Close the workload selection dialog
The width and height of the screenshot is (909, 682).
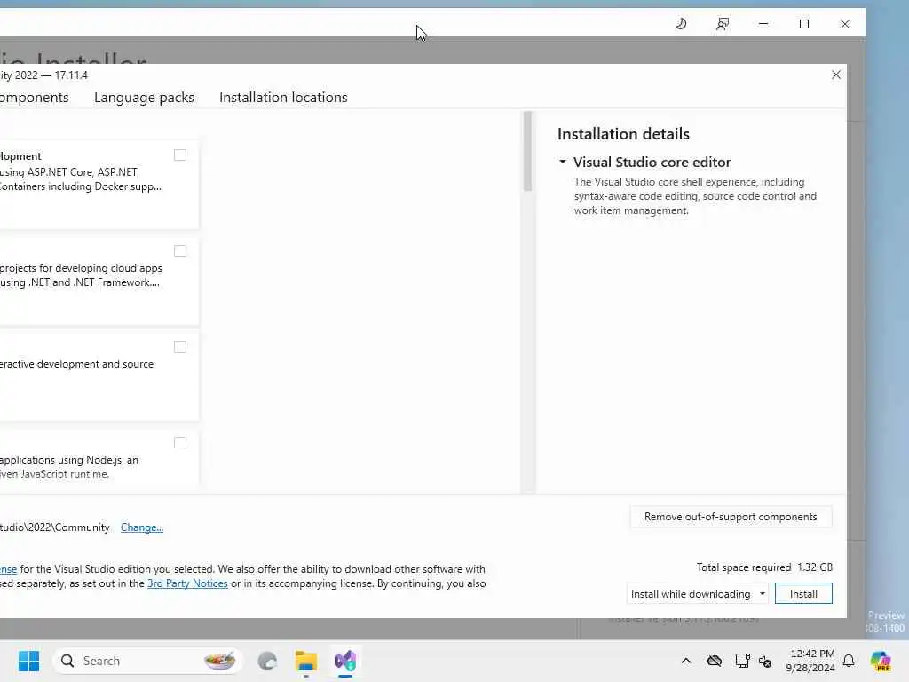click(x=836, y=75)
